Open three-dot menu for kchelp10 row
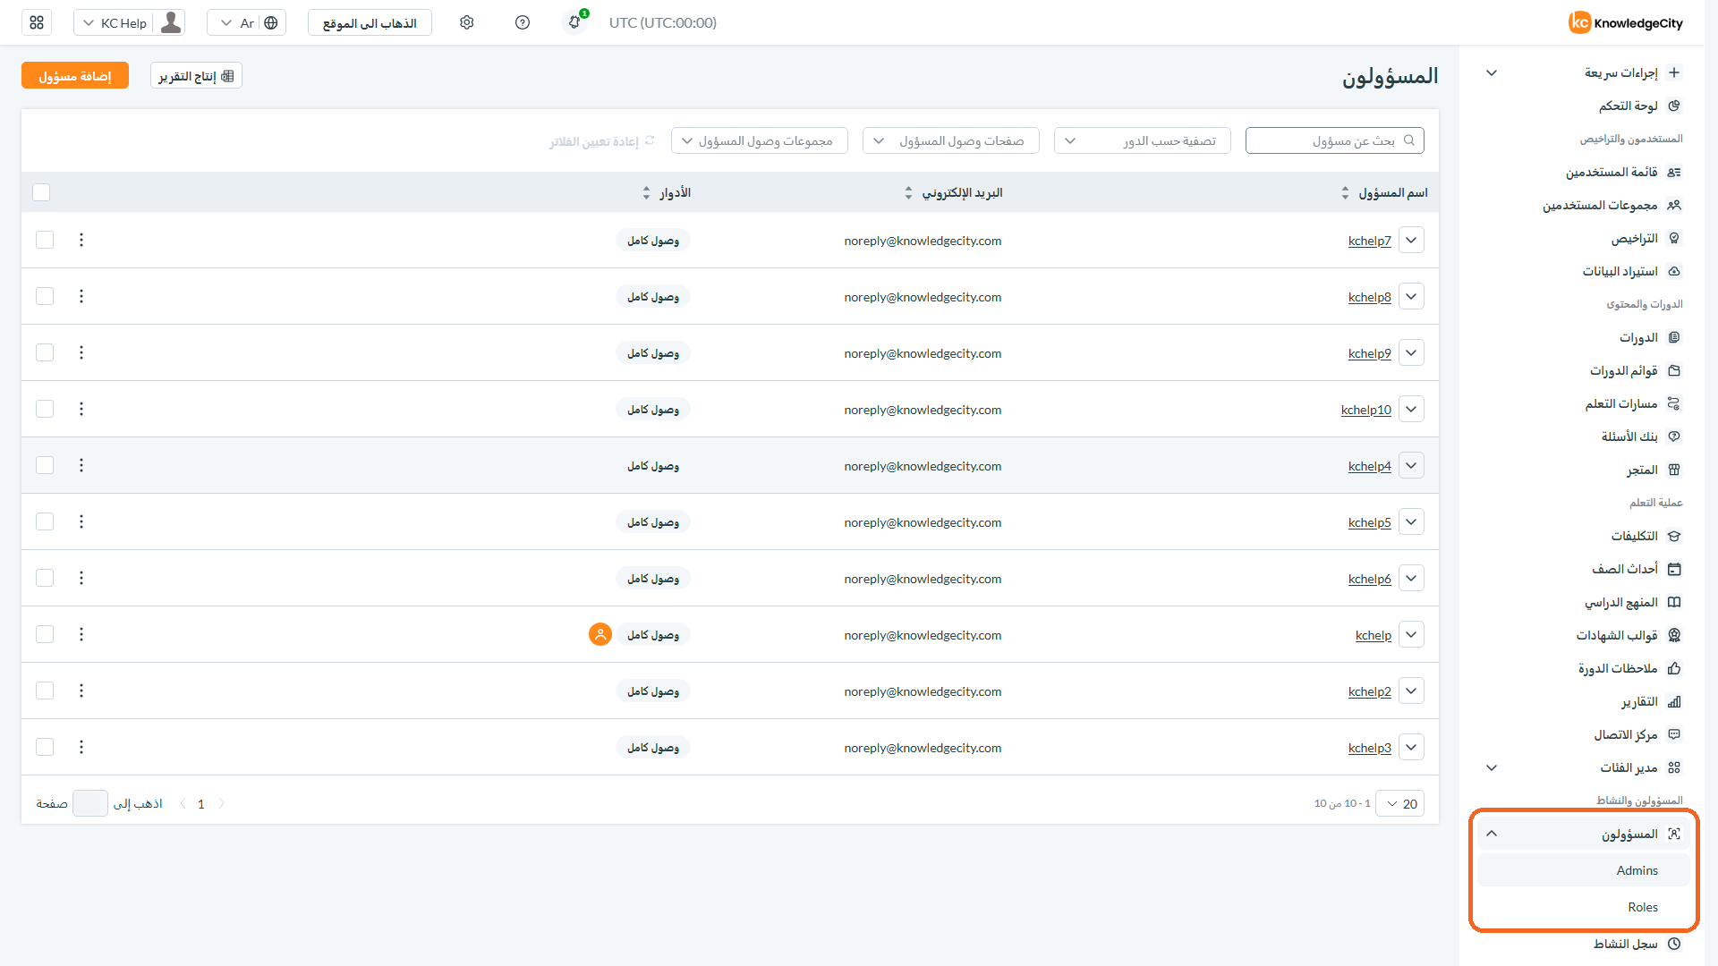The width and height of the screenshot is (1718, 966). (81, 409)
